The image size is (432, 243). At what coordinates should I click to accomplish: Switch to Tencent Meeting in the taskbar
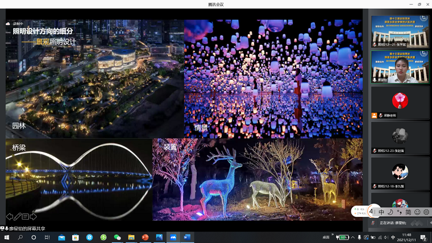tap(173, 237)
